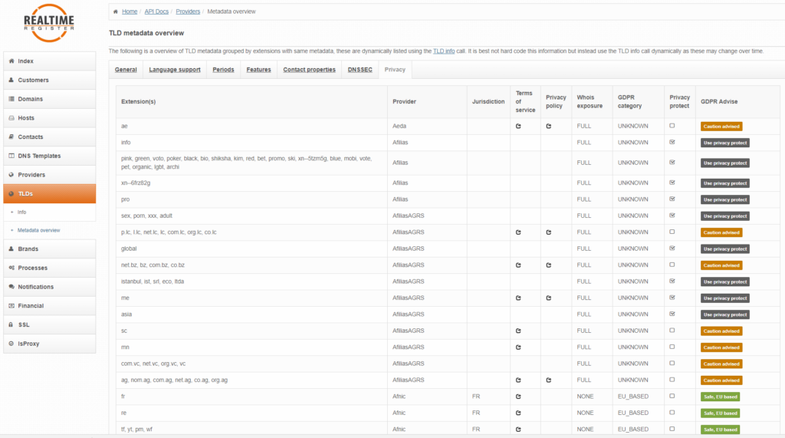
Task: Open privacy policy icon for net.bz row
Action: (x=549, y=265)
